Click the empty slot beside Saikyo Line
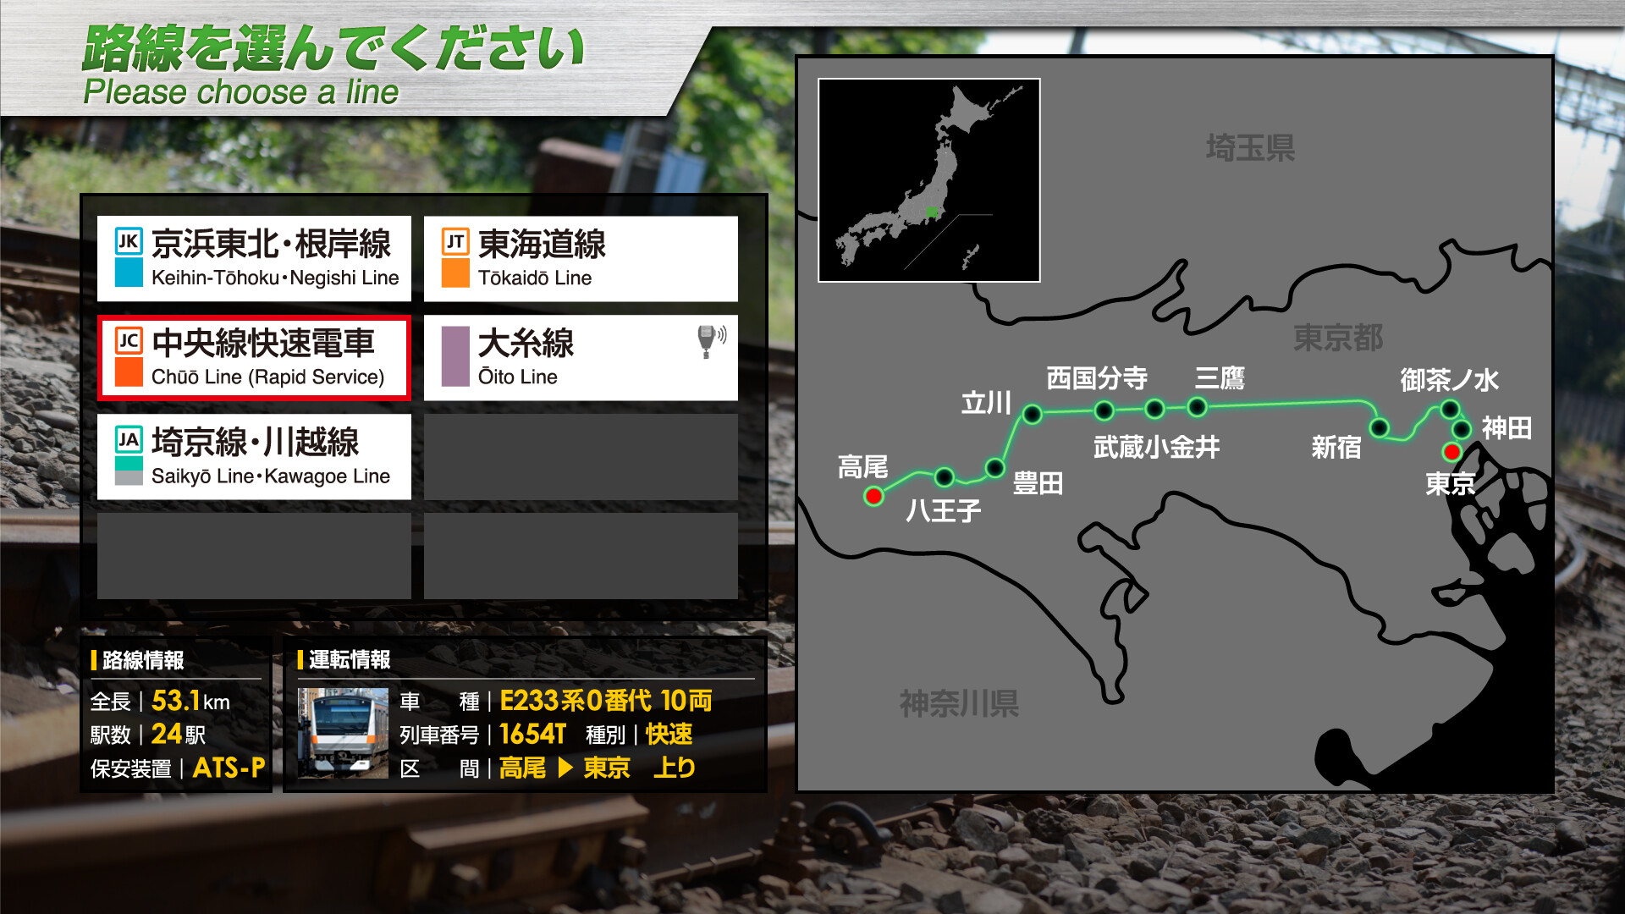The image size is (1625, 914). click(581, 456)
